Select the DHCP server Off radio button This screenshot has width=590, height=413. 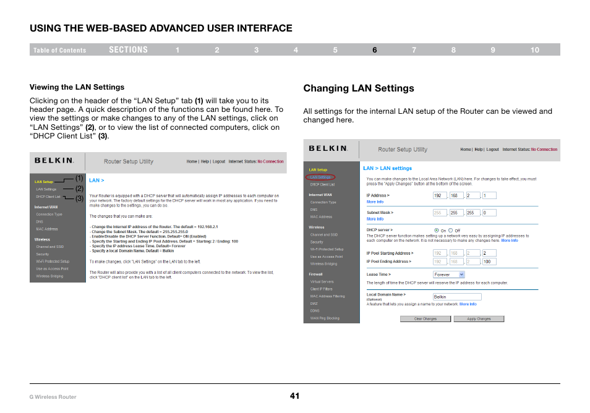click(x=450, y=230)
